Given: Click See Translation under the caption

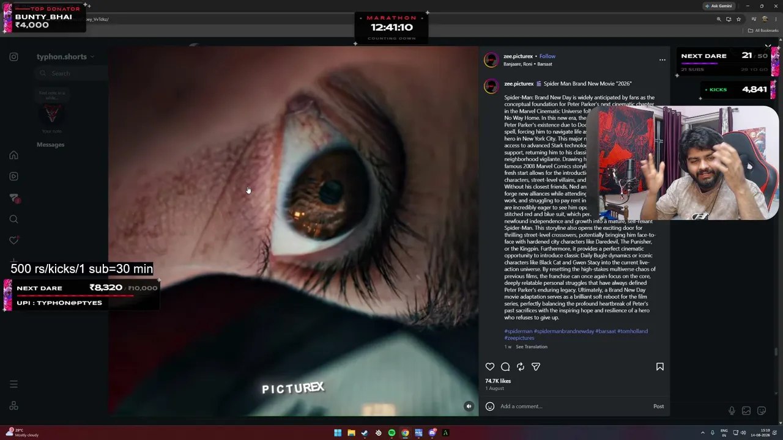Looking at the screenshot, I should [x=532, y=347].
